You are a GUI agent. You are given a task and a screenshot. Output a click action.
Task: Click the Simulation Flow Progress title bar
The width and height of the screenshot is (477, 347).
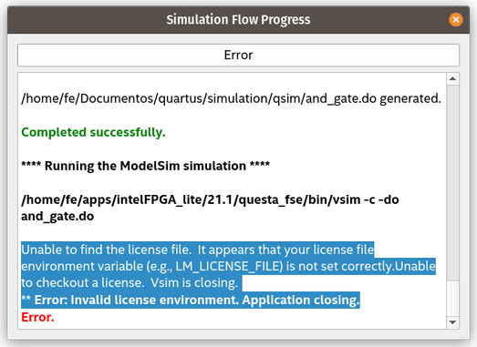(238, 20)
